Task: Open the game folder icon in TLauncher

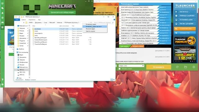Action: [x=186, y=67]
